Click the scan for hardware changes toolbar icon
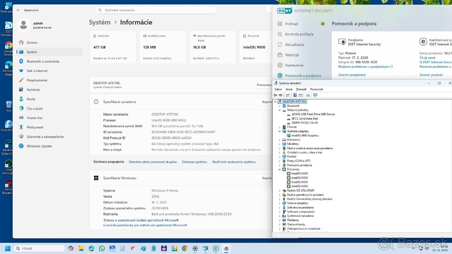 (x=315, y=95)
